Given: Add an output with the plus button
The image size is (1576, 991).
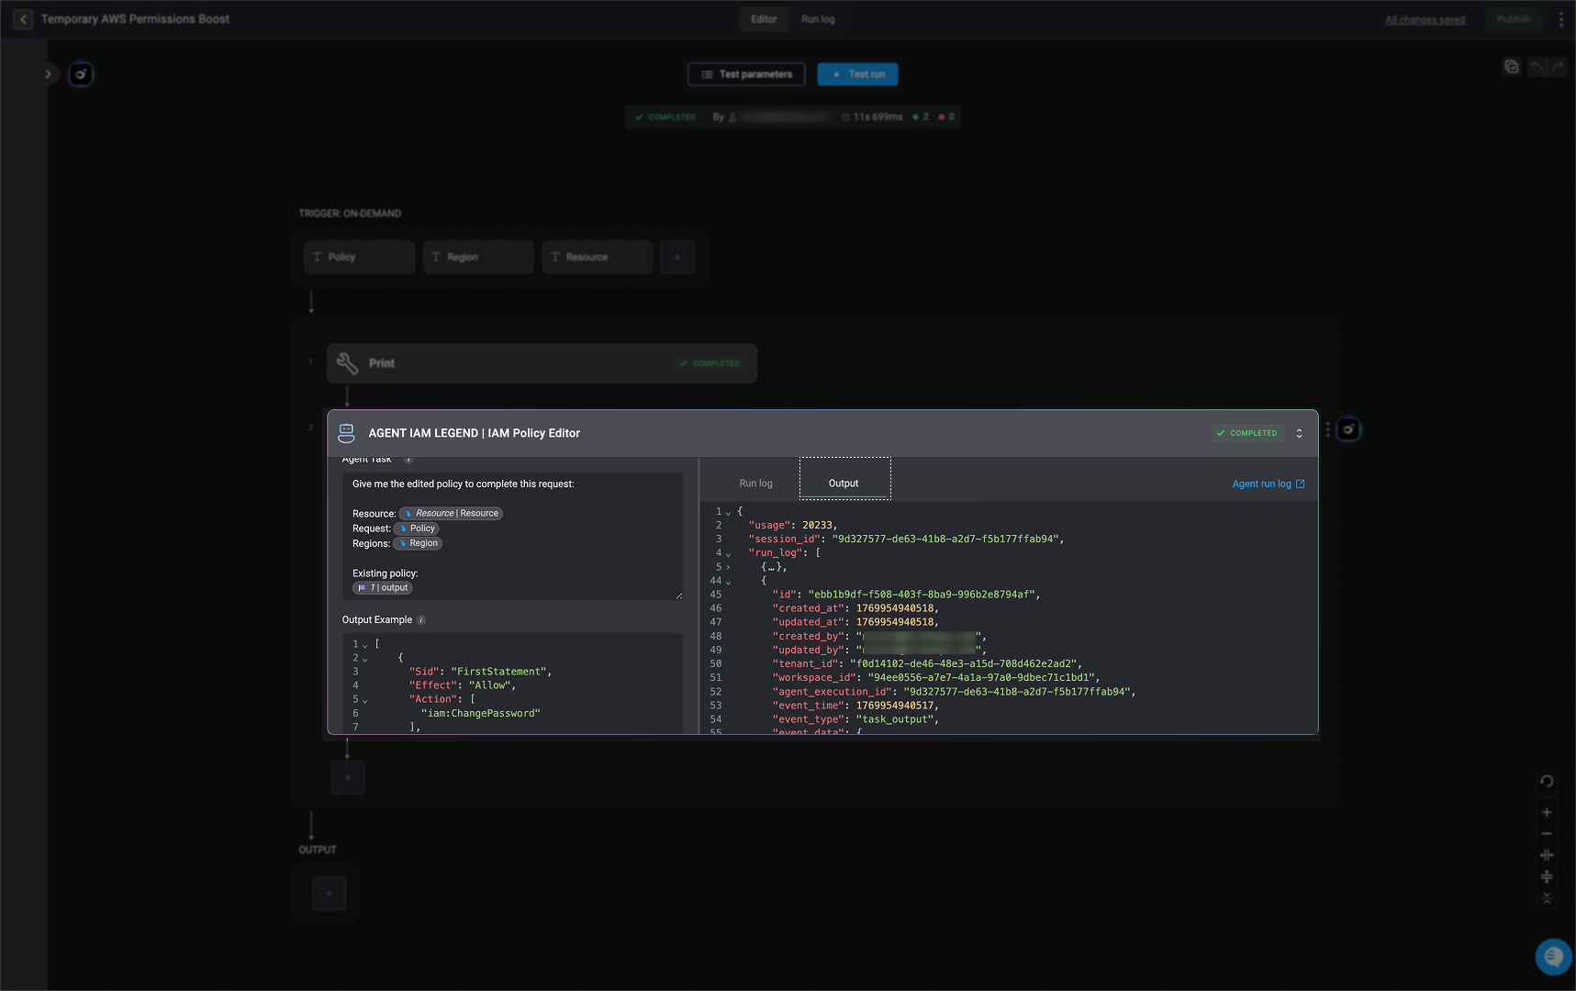Looking at the screenshot, I should (x=329, y=893).
